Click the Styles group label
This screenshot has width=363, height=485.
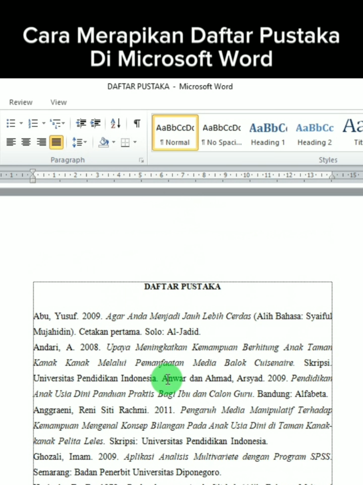(x=328, y=160)
